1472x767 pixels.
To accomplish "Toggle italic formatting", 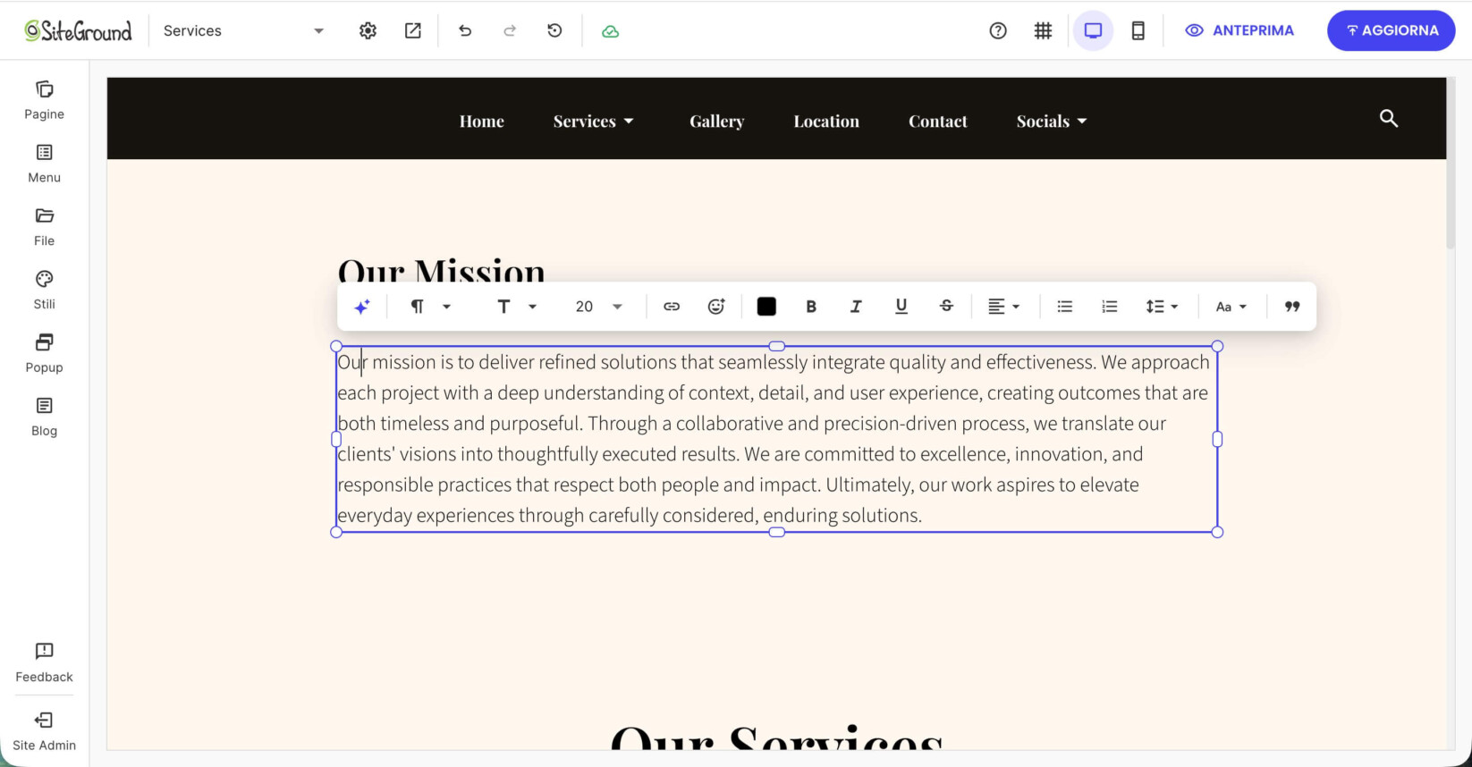I will [856, 307].
